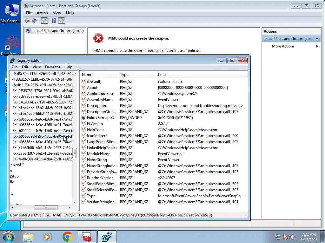Click the 0x00ff00ff (16711935) data value

[x=175, y=118]
